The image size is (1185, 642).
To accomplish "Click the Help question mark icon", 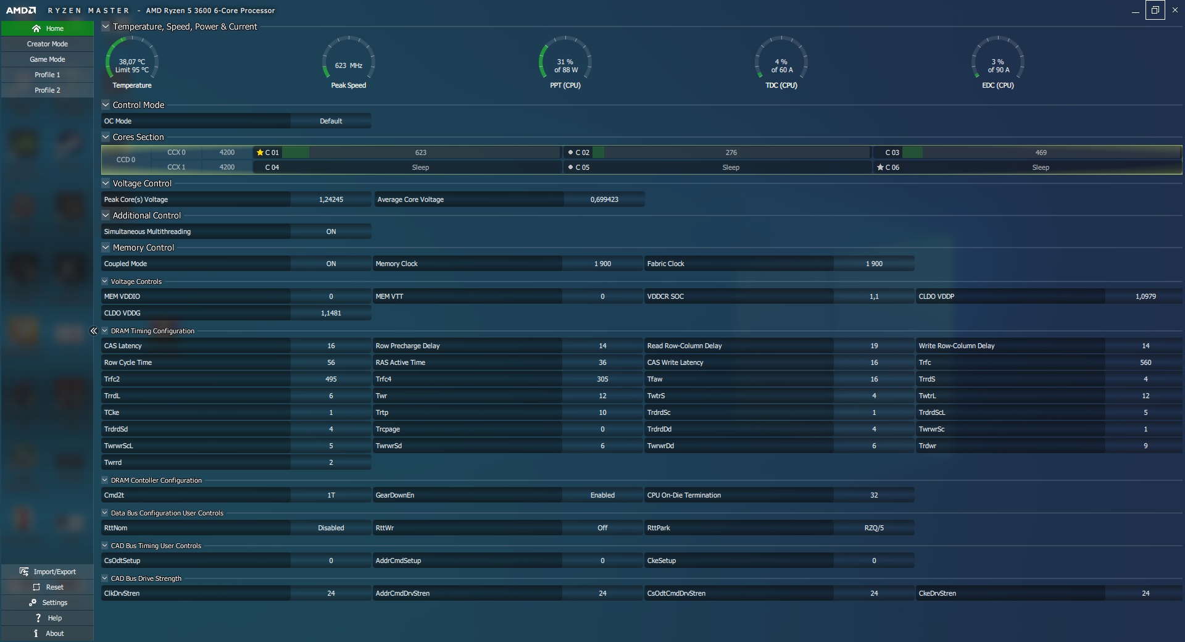I will (38, 618).
